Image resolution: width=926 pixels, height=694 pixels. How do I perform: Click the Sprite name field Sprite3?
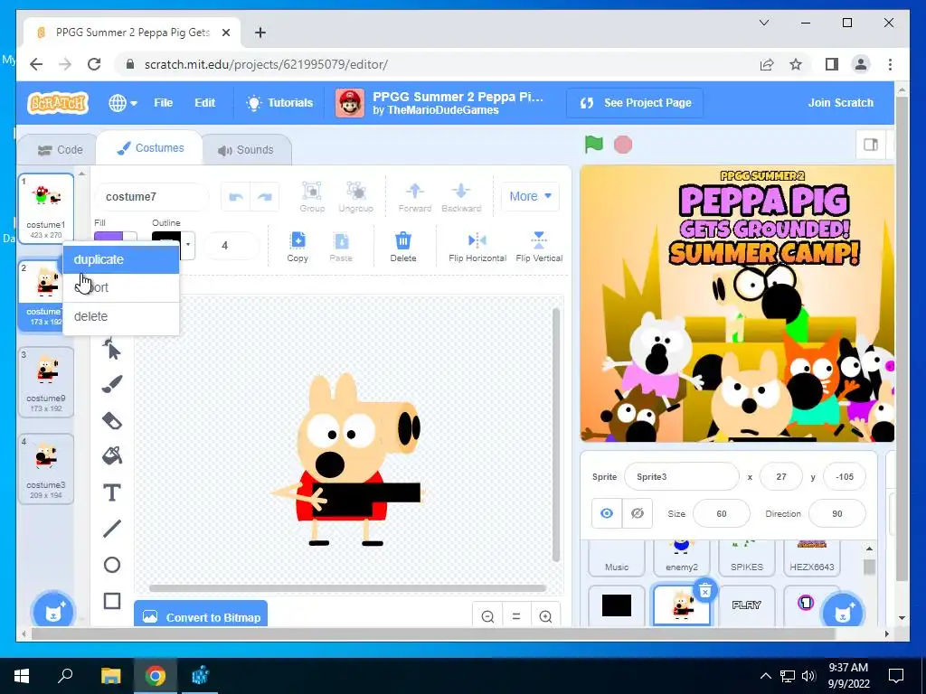click(x=682, y=477)
